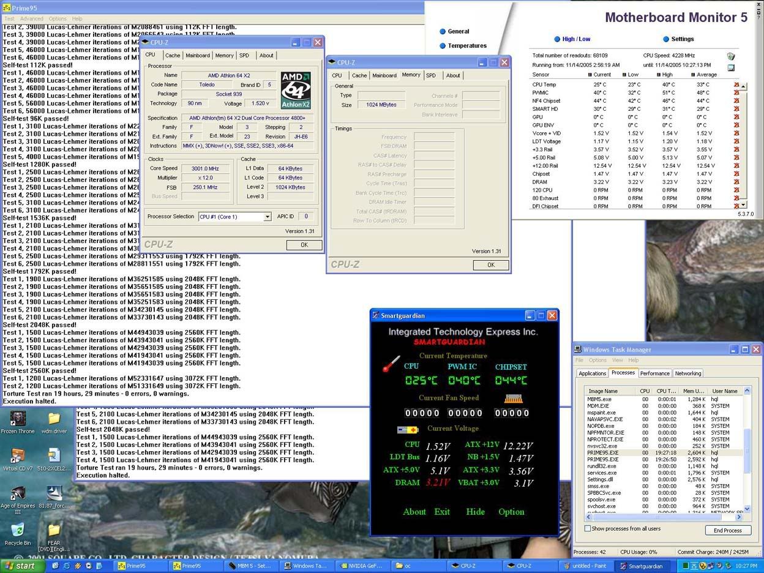Open the High / Low section in Motherboard Monitor
The image size is (764, 573).
pyautogui.click(x=572, y=39)
